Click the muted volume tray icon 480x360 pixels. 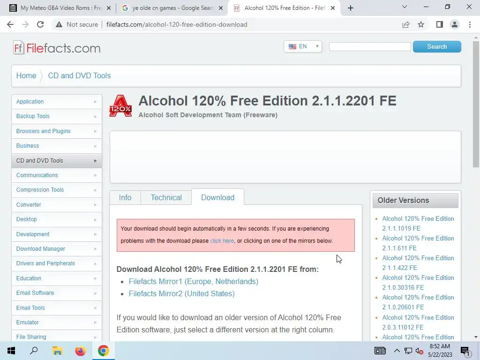[x=420, y=351]
